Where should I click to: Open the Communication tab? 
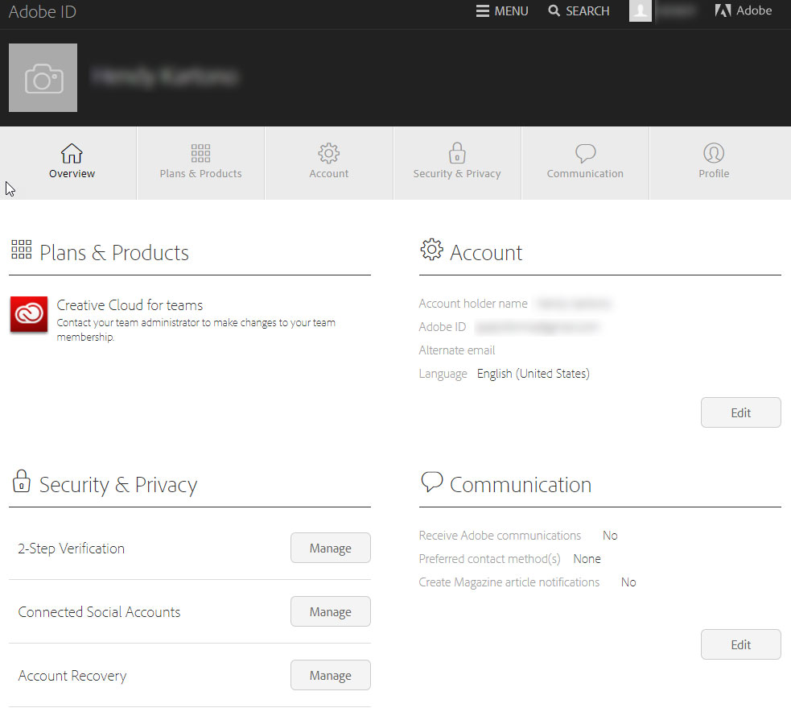tap(585, 163)
